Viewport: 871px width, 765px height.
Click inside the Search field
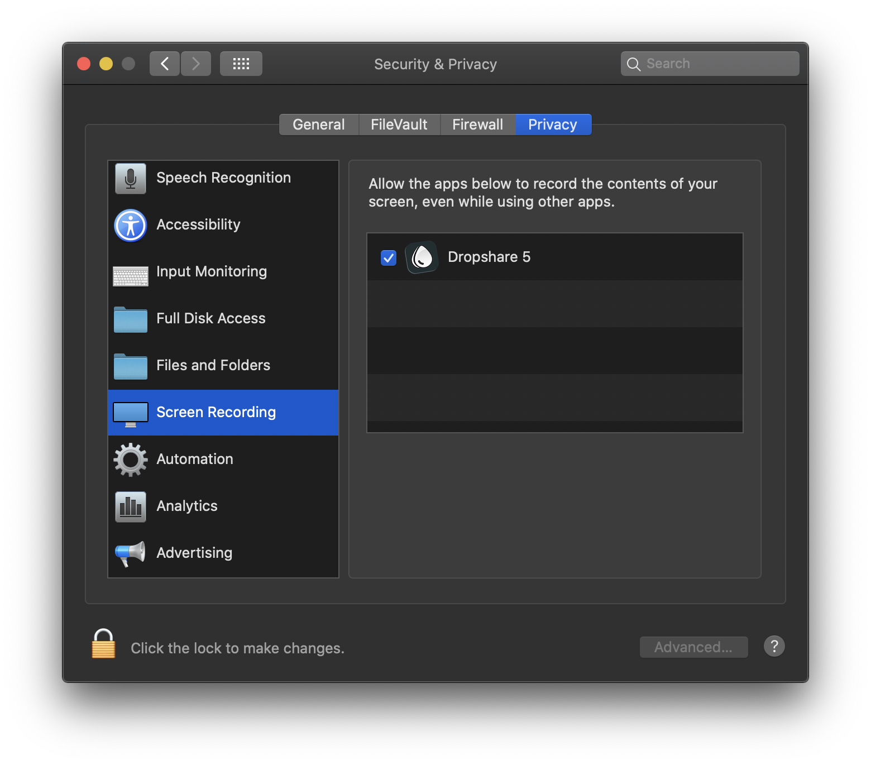(709, 63)
